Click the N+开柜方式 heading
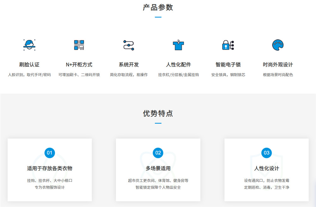Image resolution: width=316 pixels, height=207 pixels. pyautogui.click(x=79, y=64)
